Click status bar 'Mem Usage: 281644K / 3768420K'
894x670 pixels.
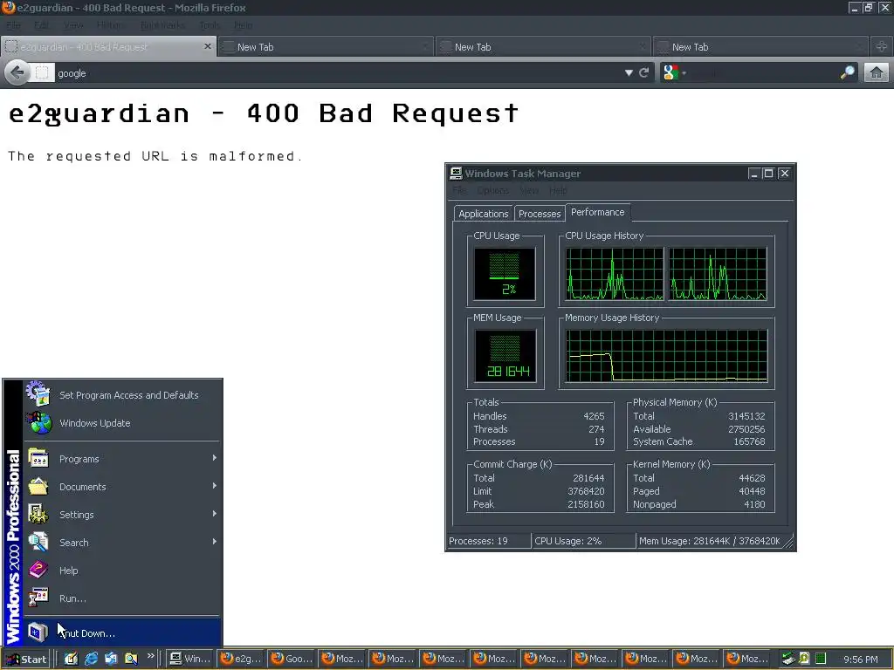[x=709, y=541]
